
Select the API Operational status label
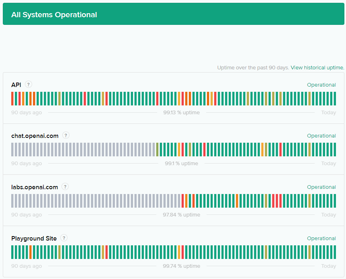(x=321, y=85)
